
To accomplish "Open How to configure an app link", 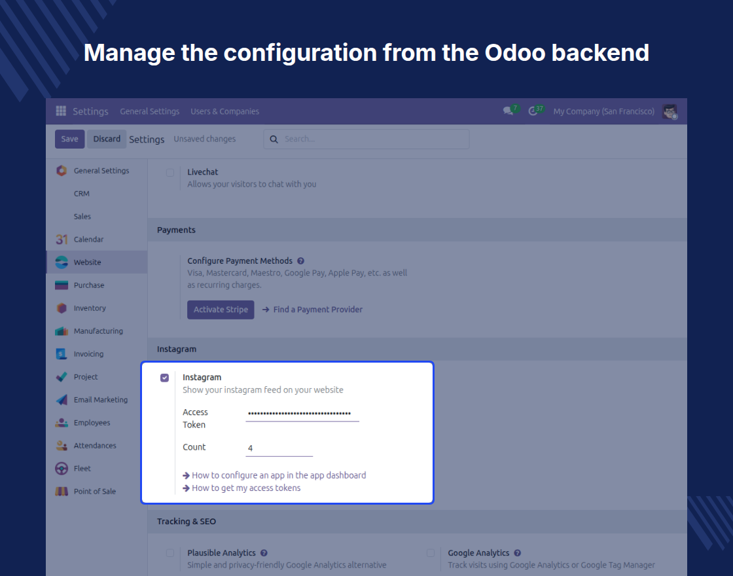I will coord(274,475).
